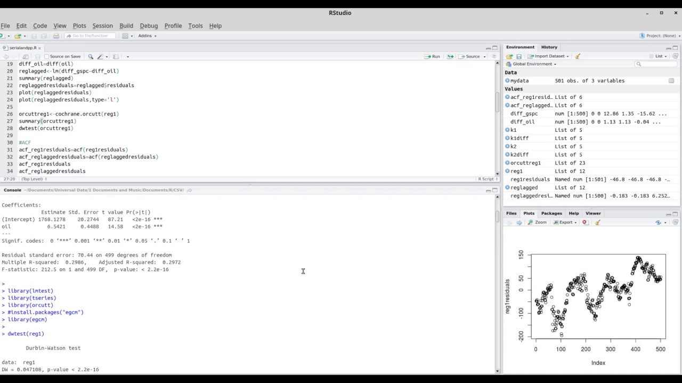Expand the orcuttreg1 object in the Environment pane
The width and height of the screenshot is (682, 383).
point(507,163)
